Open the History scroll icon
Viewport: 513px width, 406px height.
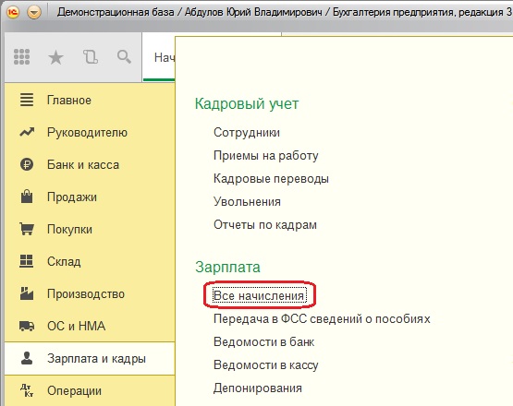pos(91,57)
